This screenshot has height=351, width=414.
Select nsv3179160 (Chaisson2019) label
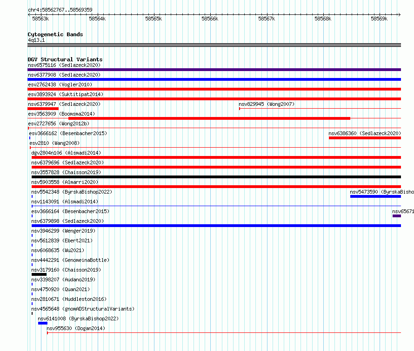point(66,270)
